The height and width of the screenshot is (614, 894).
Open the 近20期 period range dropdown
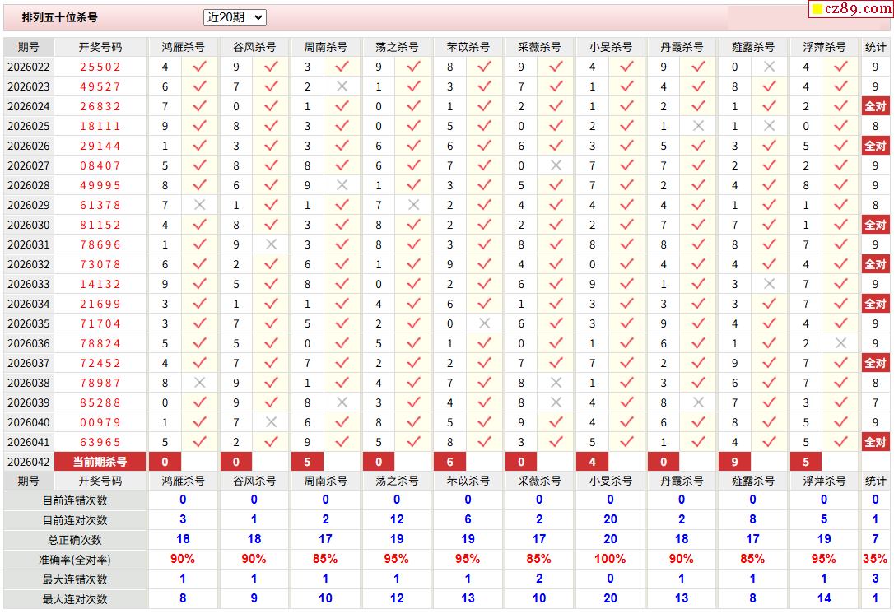pyautogui.click(x=235, y=17)
